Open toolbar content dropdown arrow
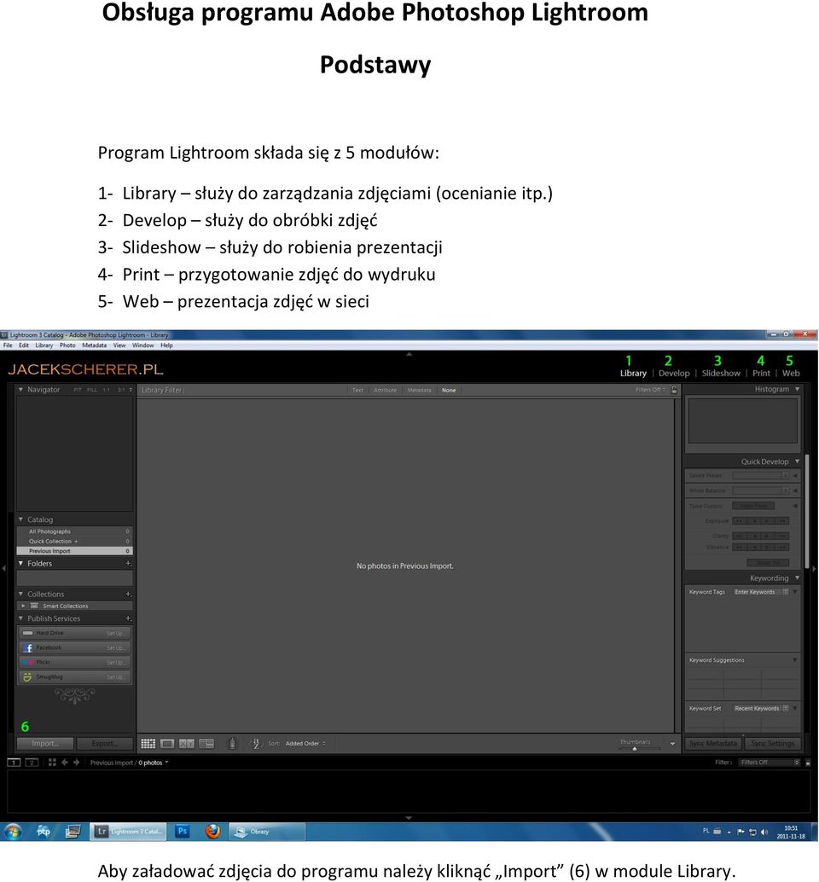Image resolution: width=819 pixels, height=882 pixels. pyautogui.click(x=672, y=744)
